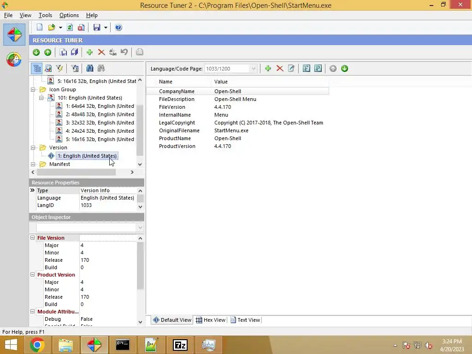Open the dropdown arrow next to Open file

click(60, 27)
